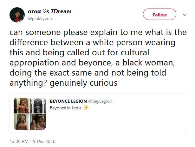Screen dimensions: 195x147
Task: Open the bottom-right quoted tweet photo
Action: (38, 122)
